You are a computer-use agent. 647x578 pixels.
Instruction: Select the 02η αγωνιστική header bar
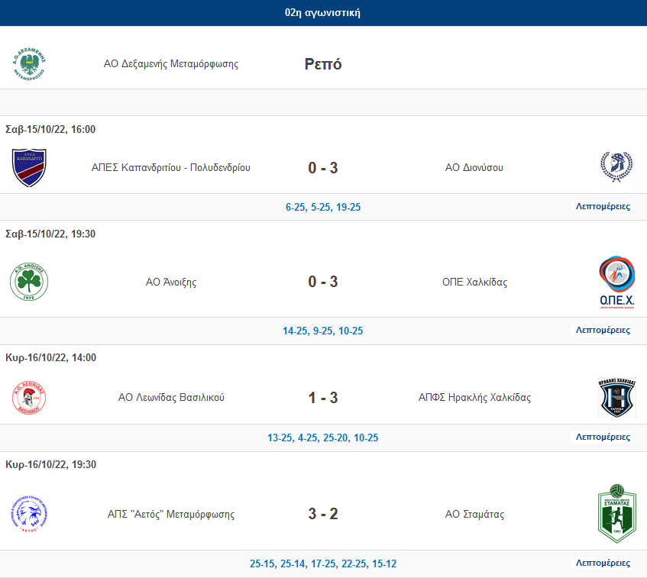[x=324, y=13]
